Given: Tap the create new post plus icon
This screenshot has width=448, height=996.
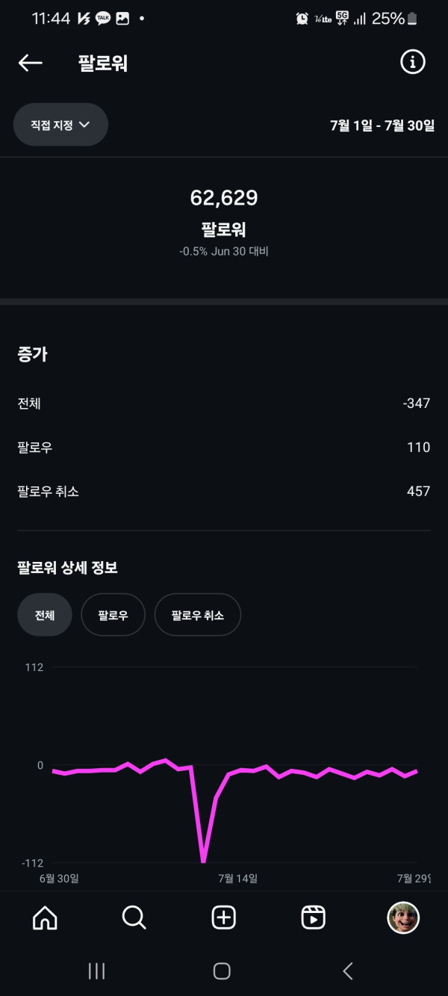Looking at the screenshot, I should pos(224,917).
